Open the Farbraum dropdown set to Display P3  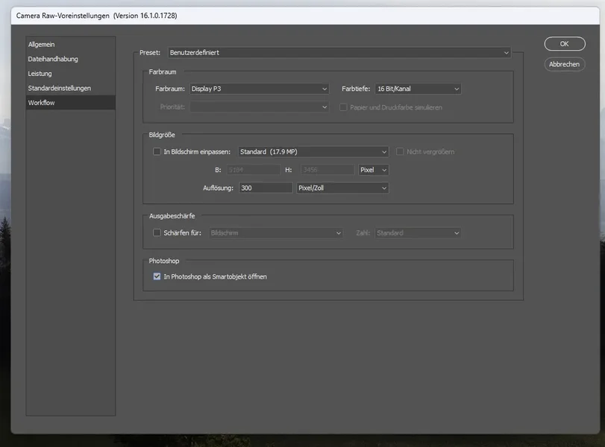click(x=260, y=89)
